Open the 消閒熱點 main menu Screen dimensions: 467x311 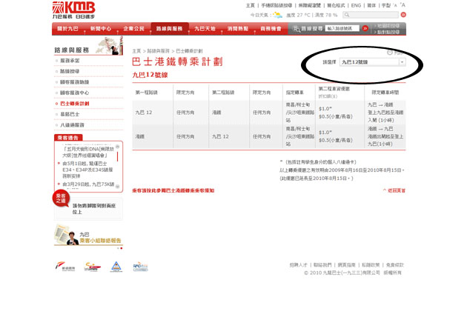(238, 29)
